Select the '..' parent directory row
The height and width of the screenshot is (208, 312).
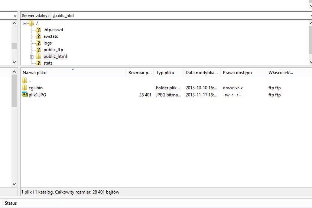point(166,81)
